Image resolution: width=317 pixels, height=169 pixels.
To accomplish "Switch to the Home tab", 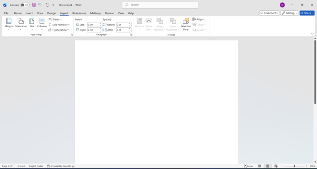I will point(18,13).
